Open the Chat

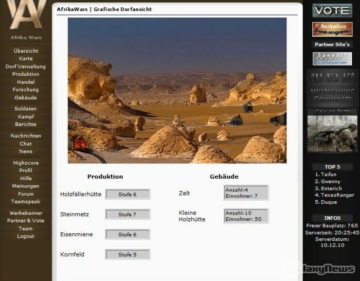pos(25,143)
